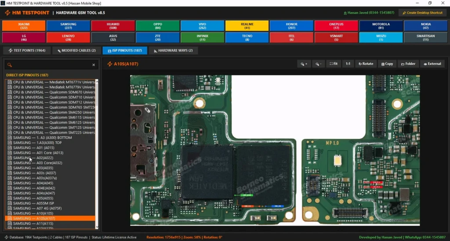Select the XIAOMI (322) brand button
This screenshot has height=241, width=450.
24,26
